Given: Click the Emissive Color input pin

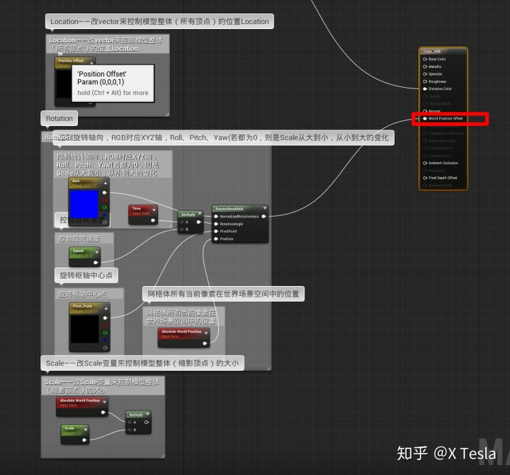Looking at the screenshot, I should (x=425, y=88).
